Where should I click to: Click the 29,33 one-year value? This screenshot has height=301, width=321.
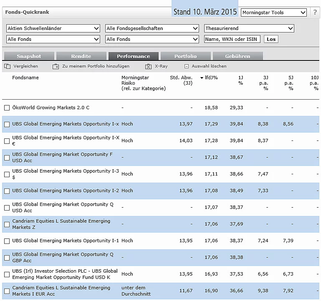click(236, 108)
